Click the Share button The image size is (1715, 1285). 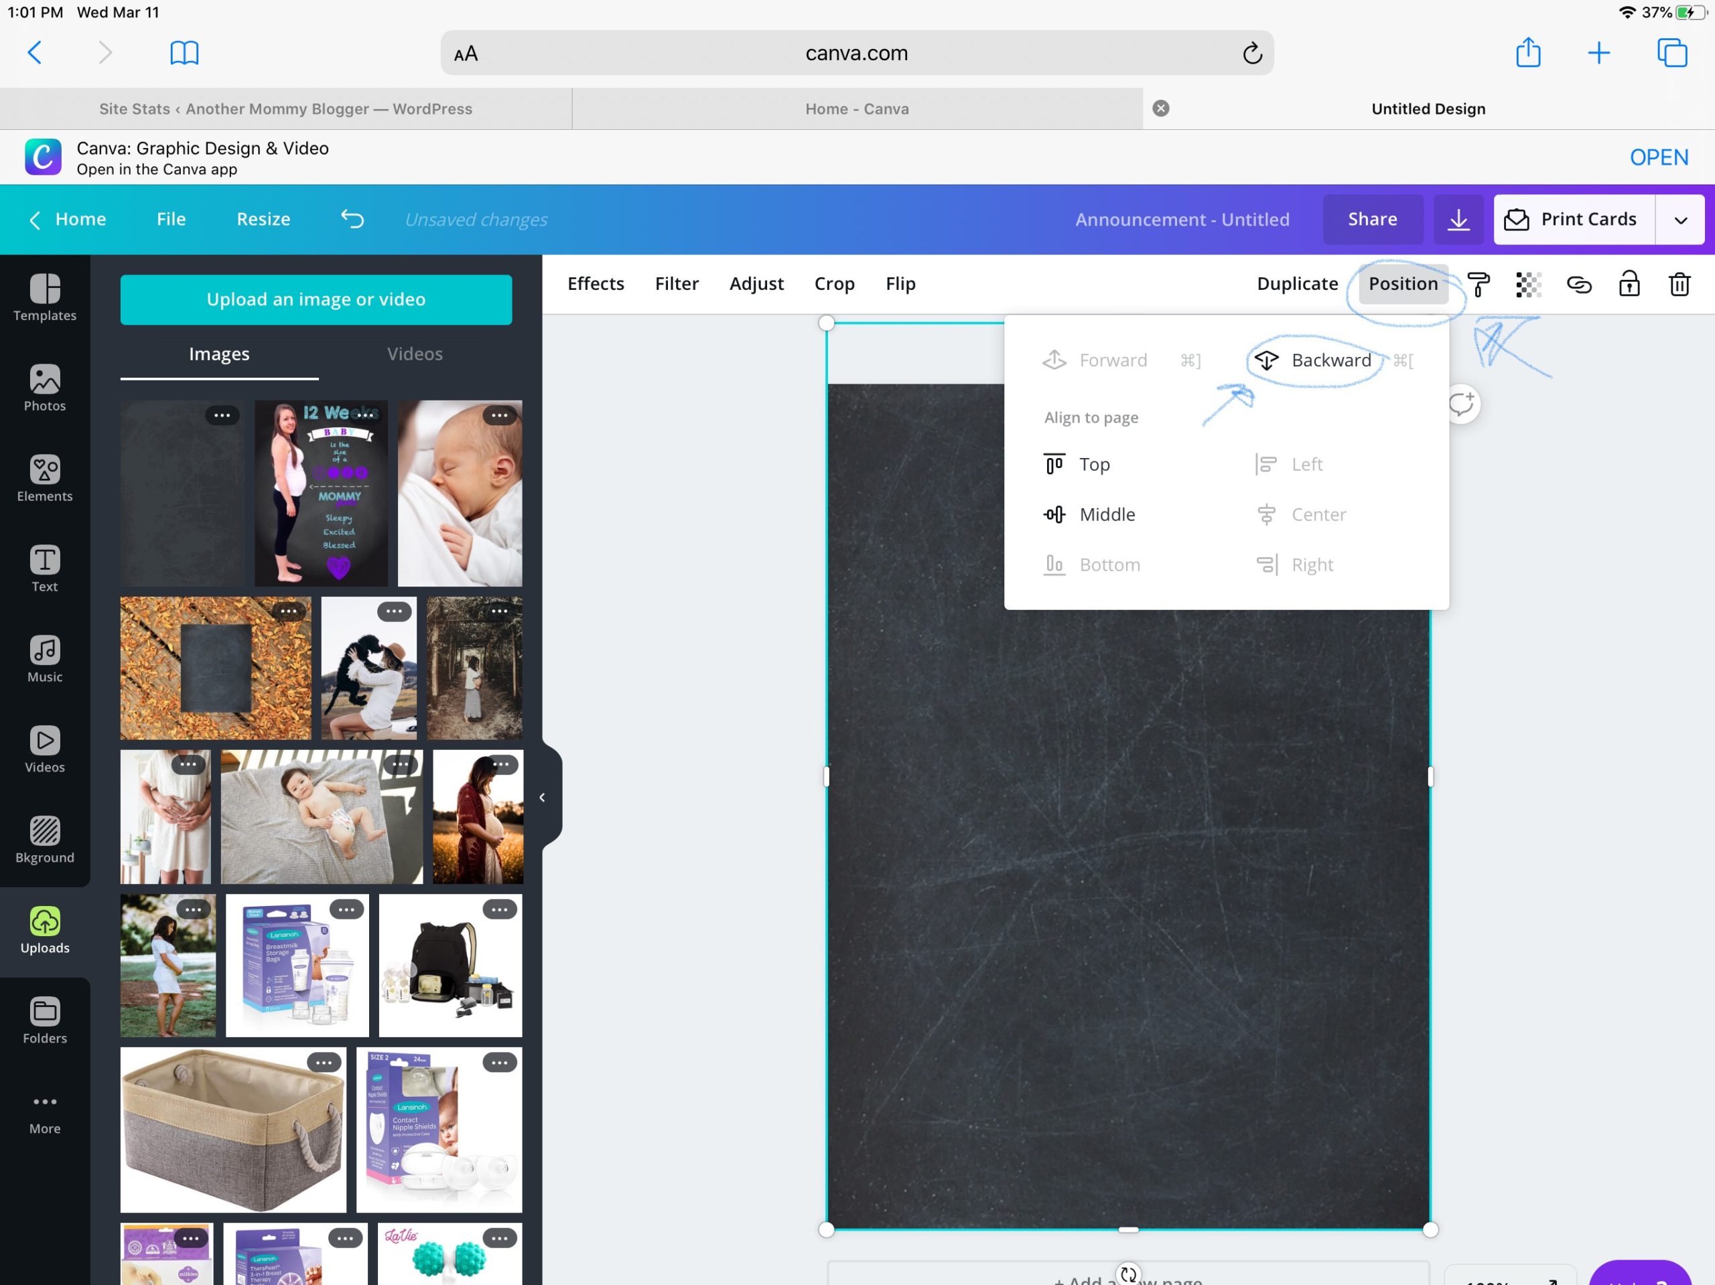1371,220
